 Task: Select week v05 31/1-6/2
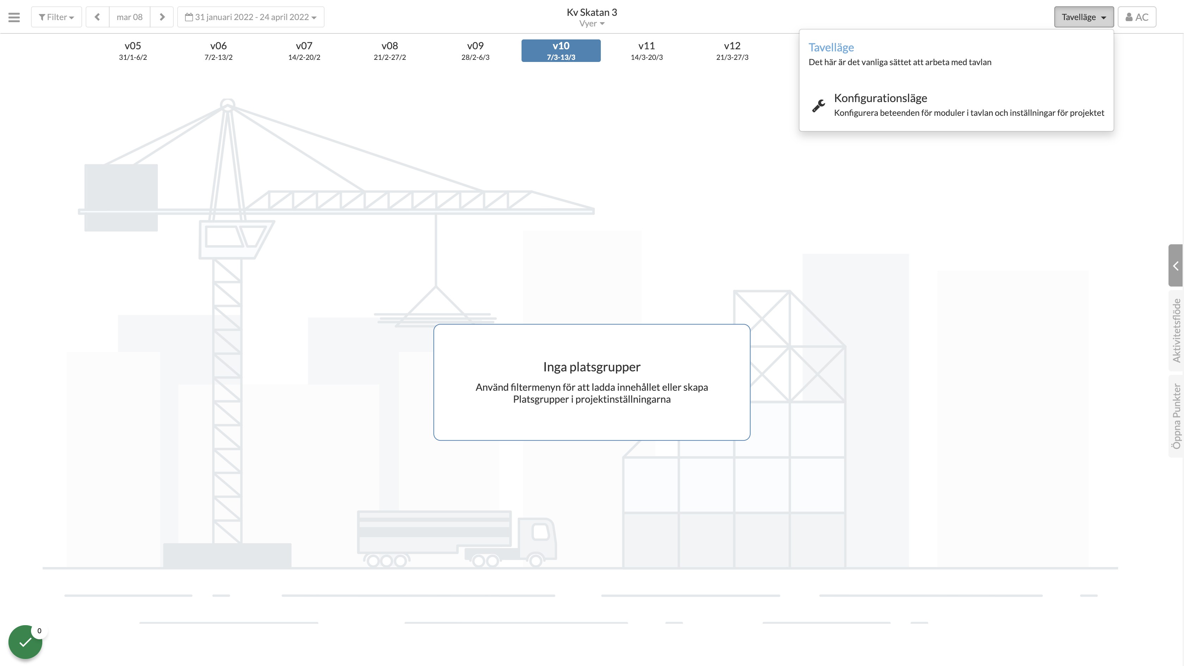click(x=133, y=50)
